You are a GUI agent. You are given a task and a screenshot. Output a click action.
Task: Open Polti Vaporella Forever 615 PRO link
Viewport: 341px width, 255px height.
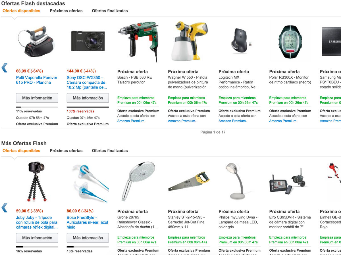tap(37, 80)
